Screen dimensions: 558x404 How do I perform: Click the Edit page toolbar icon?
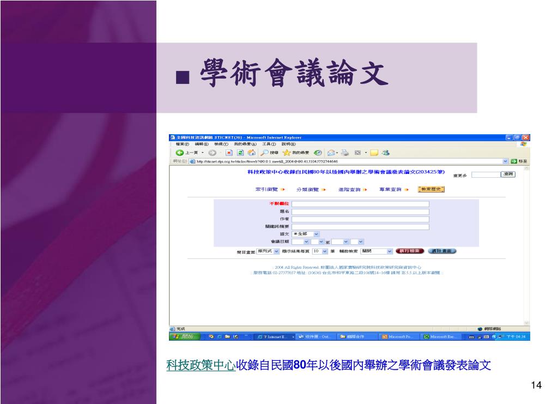click(x=357, y=153)
